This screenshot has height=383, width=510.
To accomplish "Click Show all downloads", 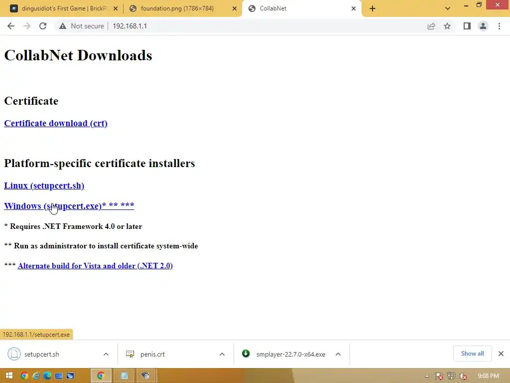I will (x=472, y=354).
